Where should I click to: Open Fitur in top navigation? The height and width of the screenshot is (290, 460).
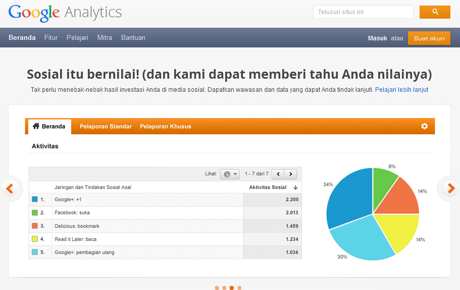51,37
